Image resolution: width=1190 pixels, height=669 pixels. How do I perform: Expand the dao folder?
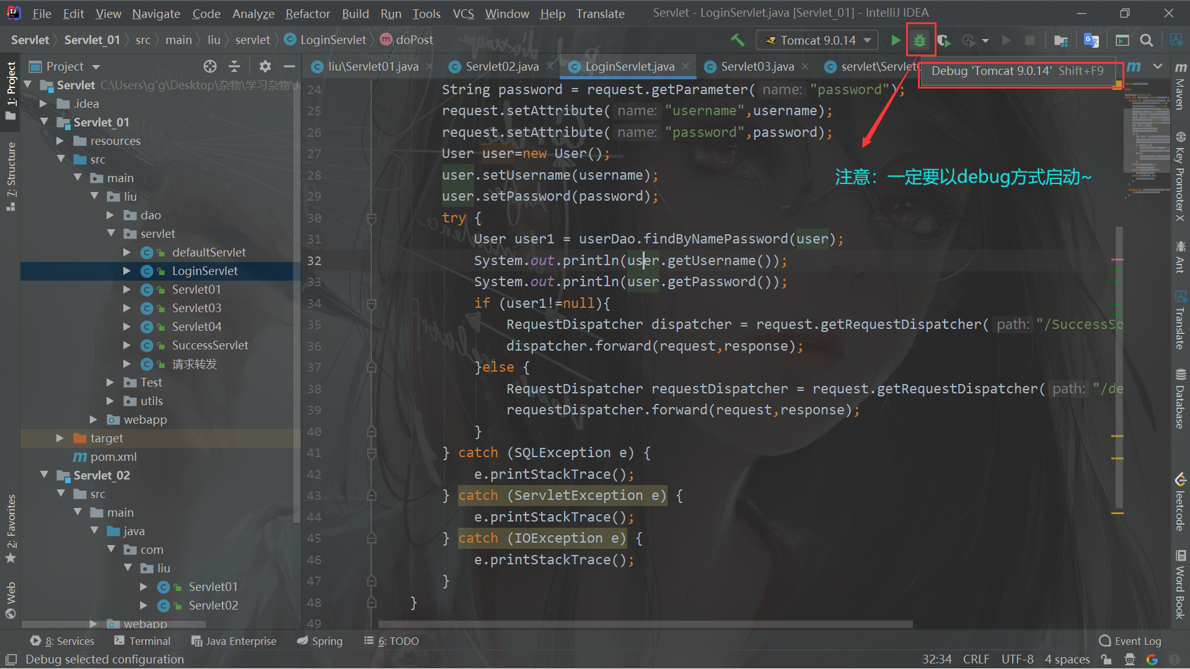point(110,215)
